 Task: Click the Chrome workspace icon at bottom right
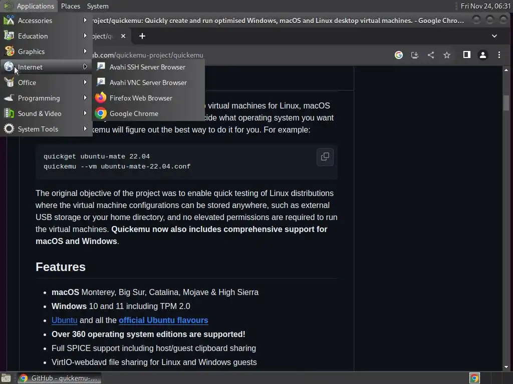tap(474, 378)
